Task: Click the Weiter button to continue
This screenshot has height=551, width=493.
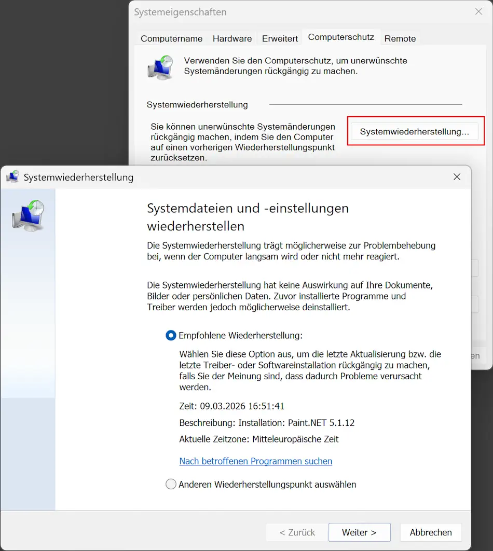Action: click(x=360, y=532)
